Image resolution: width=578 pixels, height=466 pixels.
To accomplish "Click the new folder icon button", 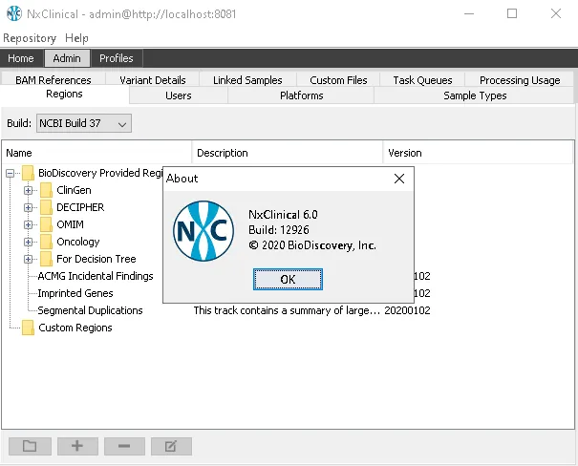I will point(30,446).
